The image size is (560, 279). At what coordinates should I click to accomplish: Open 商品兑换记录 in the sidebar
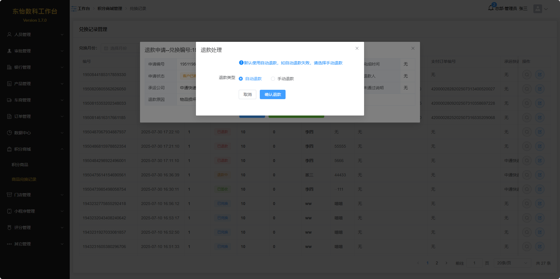click(24, 179)
